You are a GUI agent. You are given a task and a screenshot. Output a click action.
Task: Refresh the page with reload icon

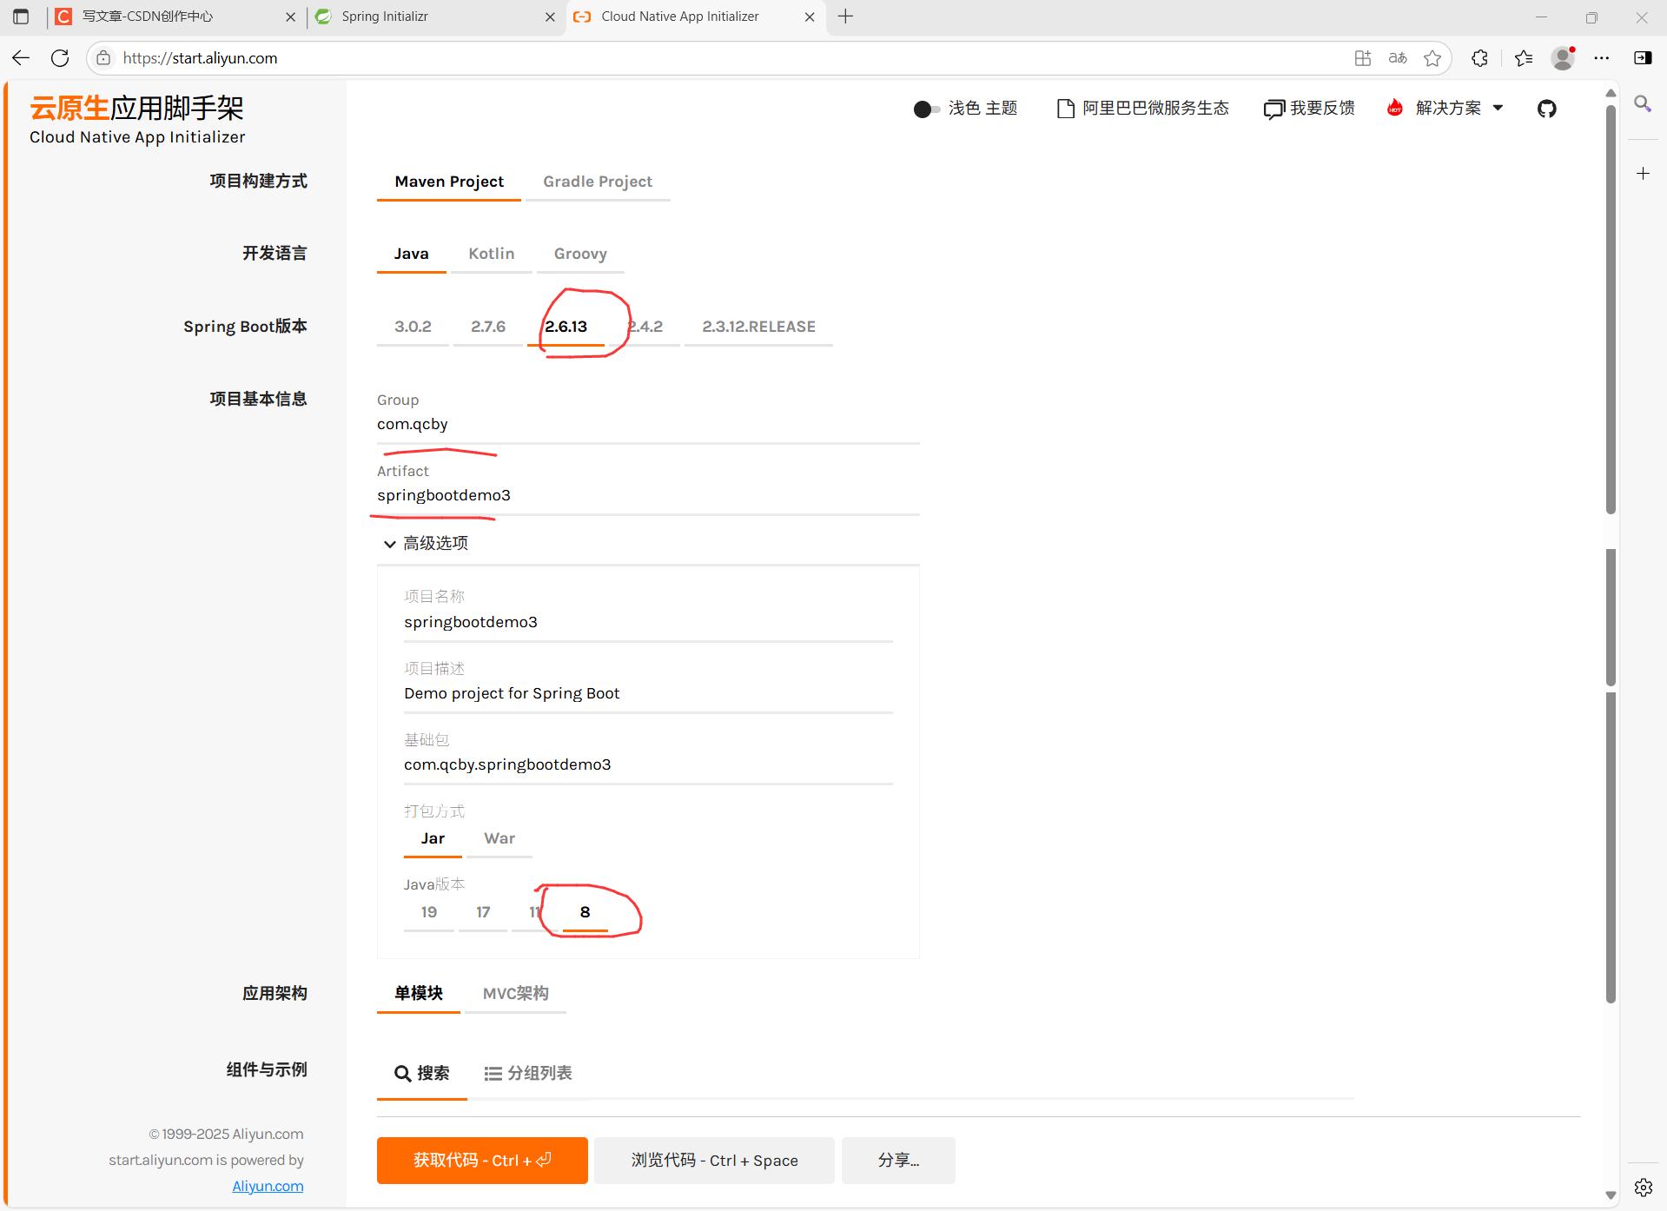tap(60, 58)
